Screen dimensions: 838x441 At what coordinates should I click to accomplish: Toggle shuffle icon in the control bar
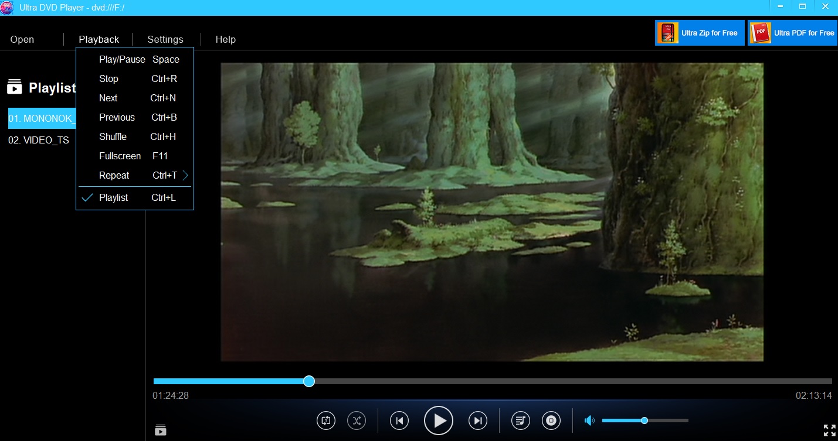pyautogui.click(x=357, y=420)
